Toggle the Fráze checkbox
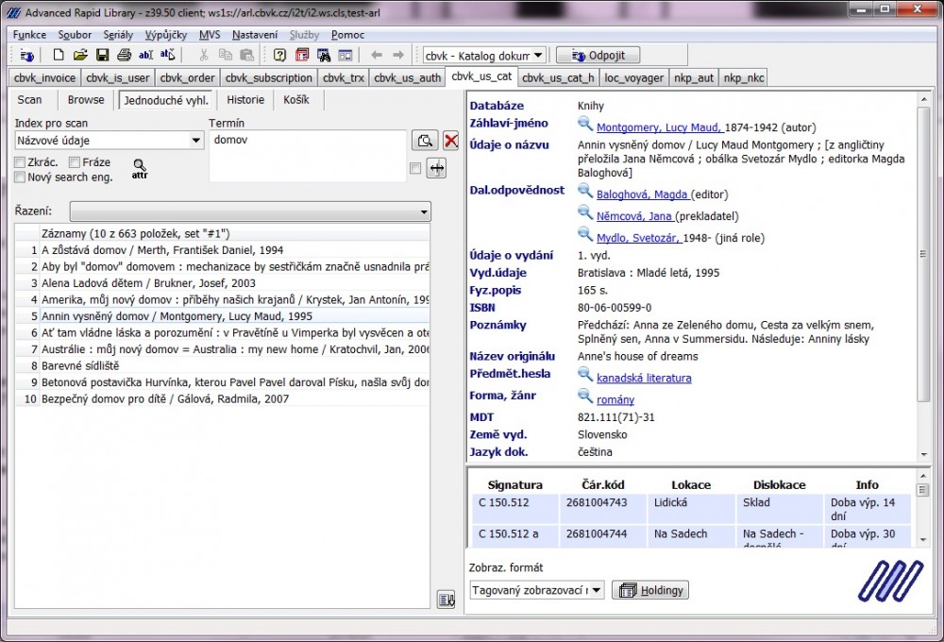This screenshot has height=642, width=944. point(75,162)
